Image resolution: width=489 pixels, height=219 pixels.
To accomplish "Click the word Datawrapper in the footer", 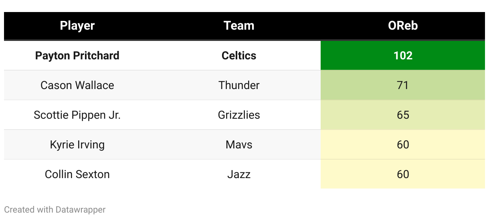I will click(x=81, y=209).
